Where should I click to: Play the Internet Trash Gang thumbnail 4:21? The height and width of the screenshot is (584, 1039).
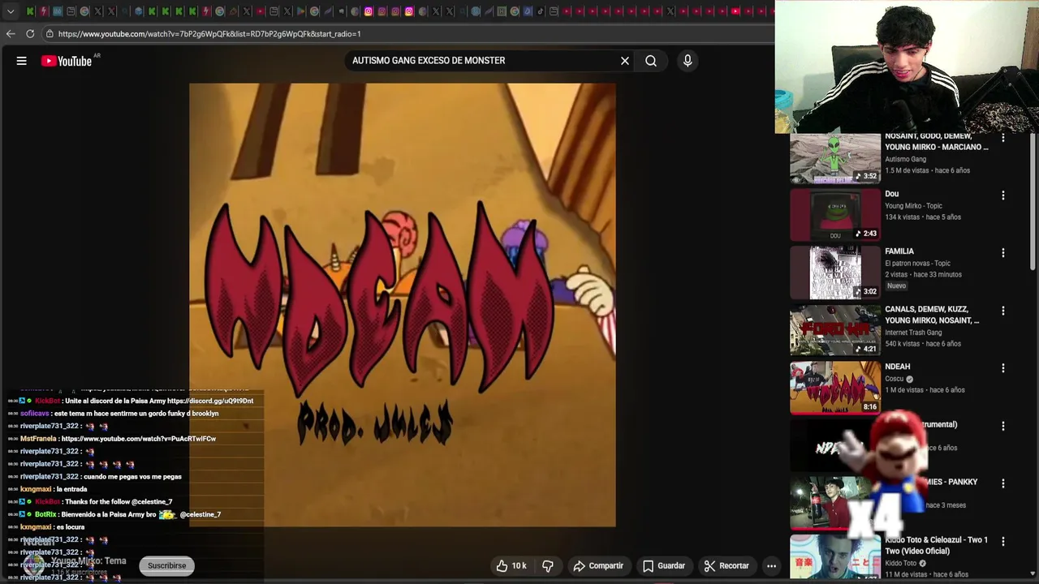[x=835, y=330]
